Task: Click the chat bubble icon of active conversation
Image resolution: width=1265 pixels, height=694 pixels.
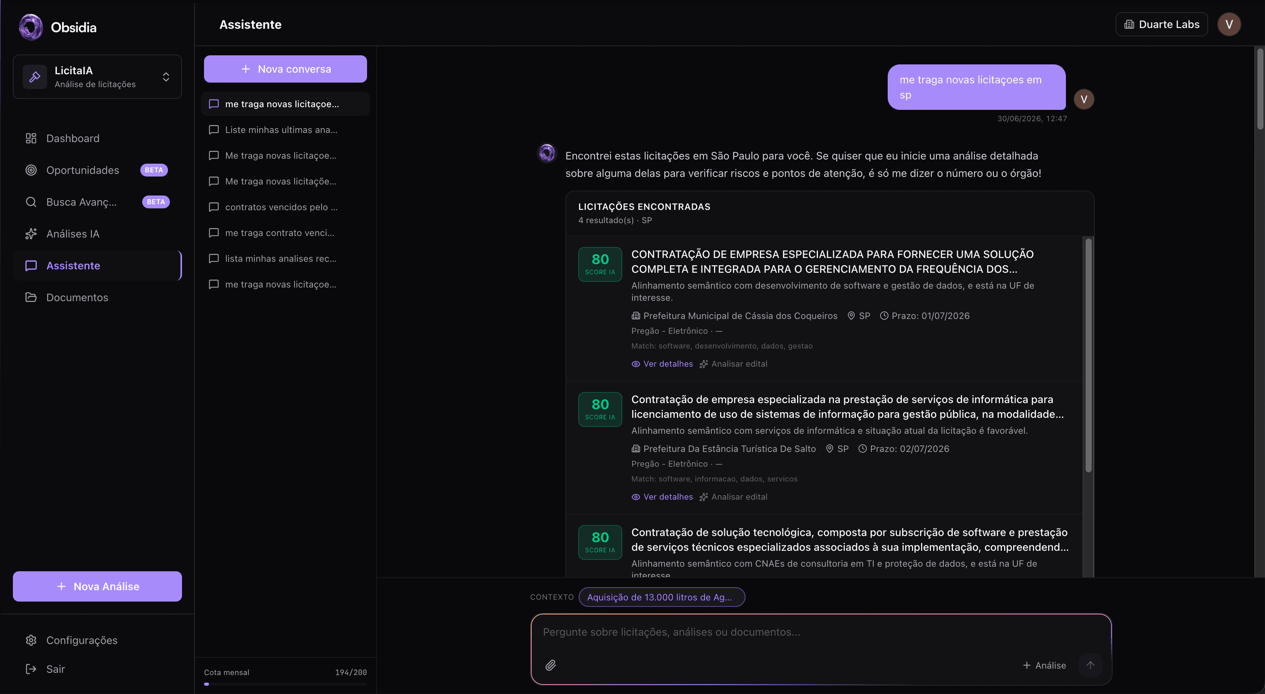Action: pyautogui.click(x=213, y=104)
